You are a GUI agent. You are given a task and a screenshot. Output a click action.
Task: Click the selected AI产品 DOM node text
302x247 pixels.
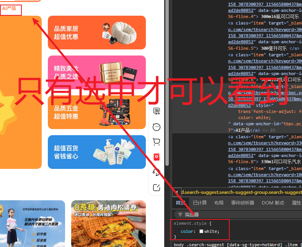click(x=243, y=130)
